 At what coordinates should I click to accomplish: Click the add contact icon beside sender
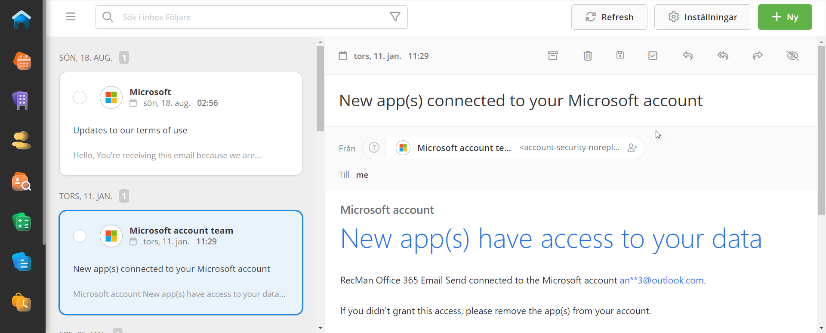(632, 148)
